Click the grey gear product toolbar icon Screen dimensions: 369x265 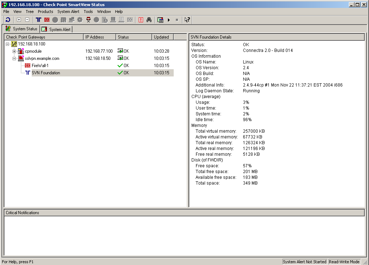[x=80, y=20]
